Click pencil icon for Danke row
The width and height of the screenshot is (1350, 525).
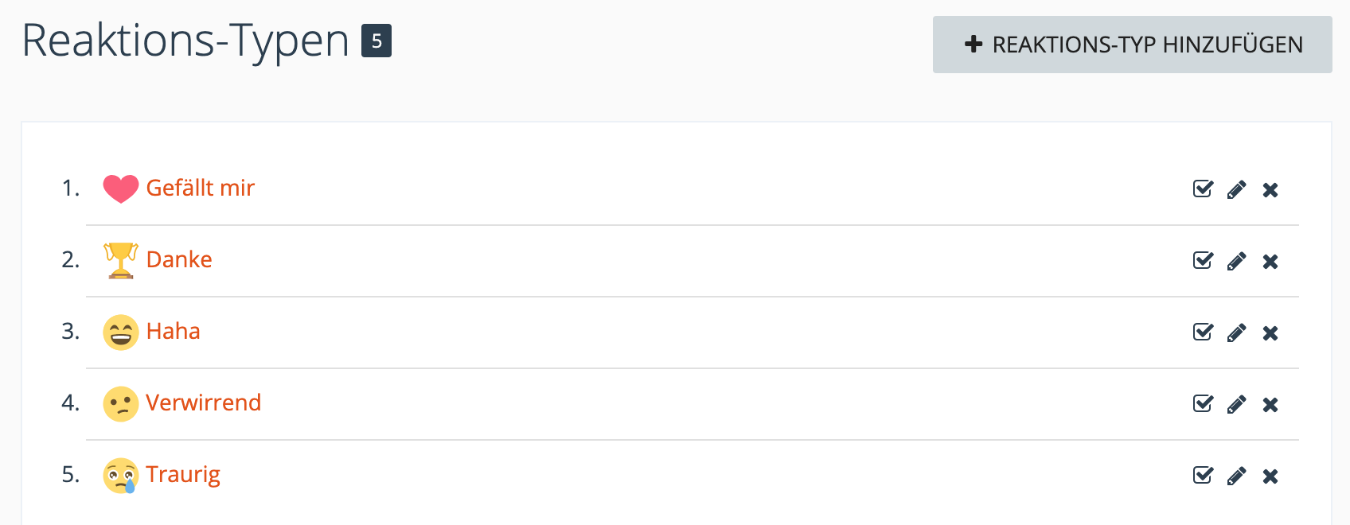[x=1236, y=261]
